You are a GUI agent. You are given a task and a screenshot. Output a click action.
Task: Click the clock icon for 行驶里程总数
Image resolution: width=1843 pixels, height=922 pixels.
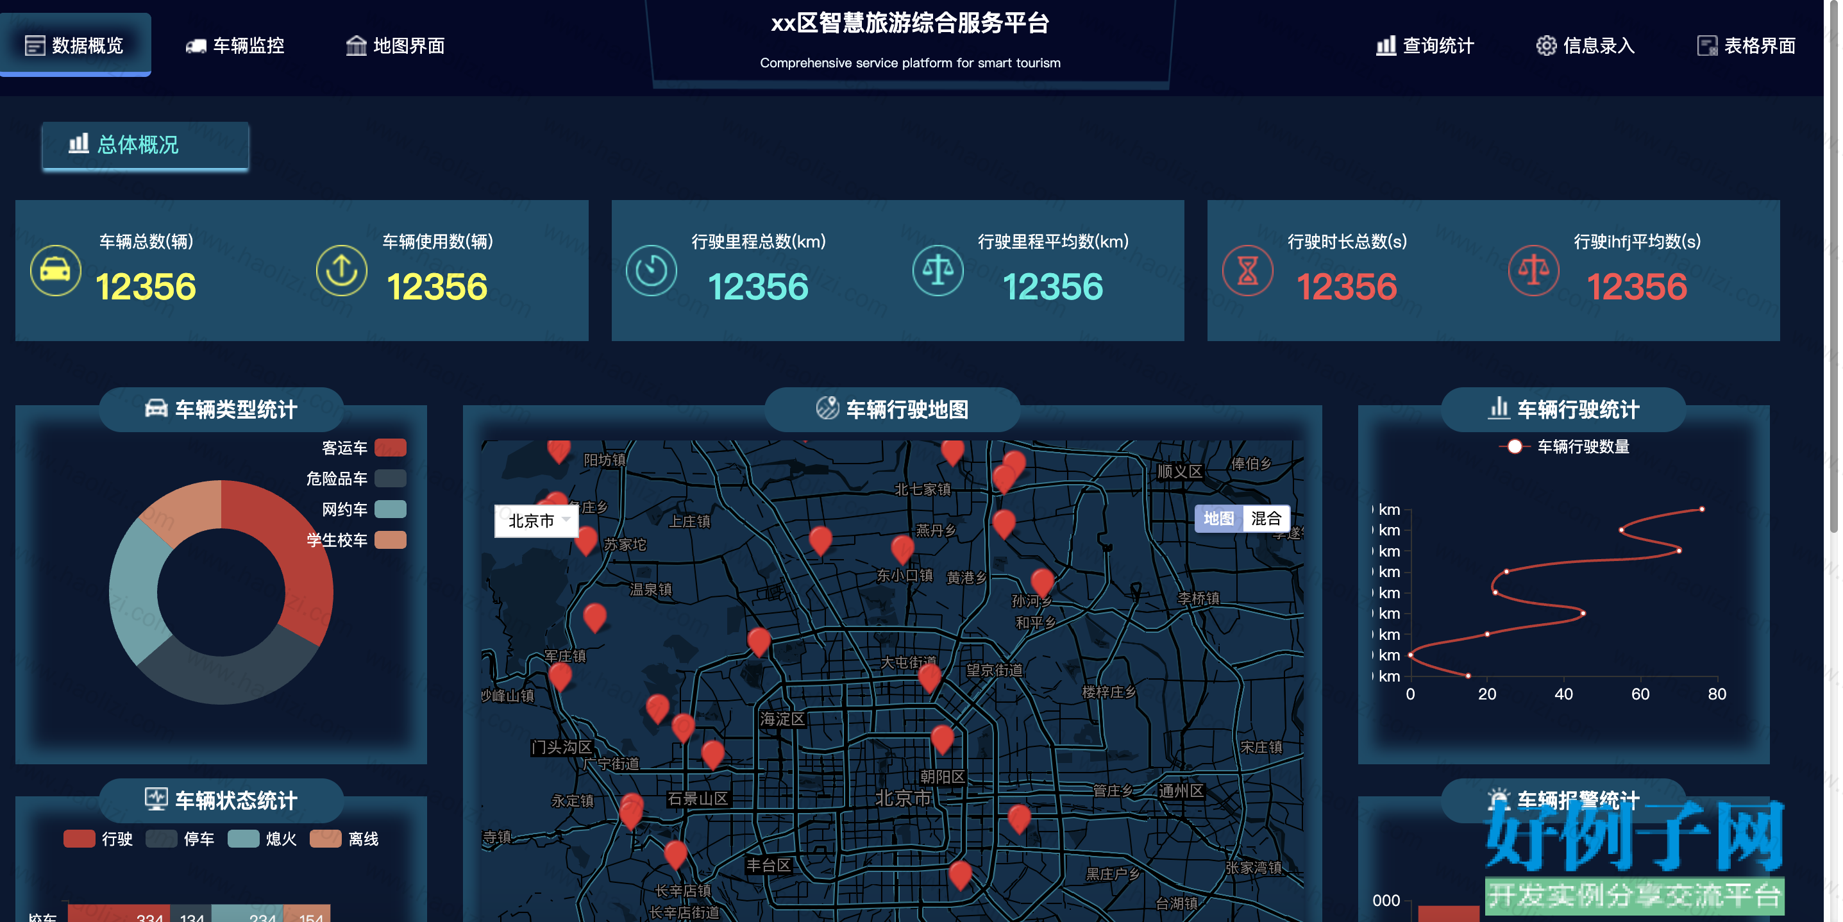coord(651,271)
